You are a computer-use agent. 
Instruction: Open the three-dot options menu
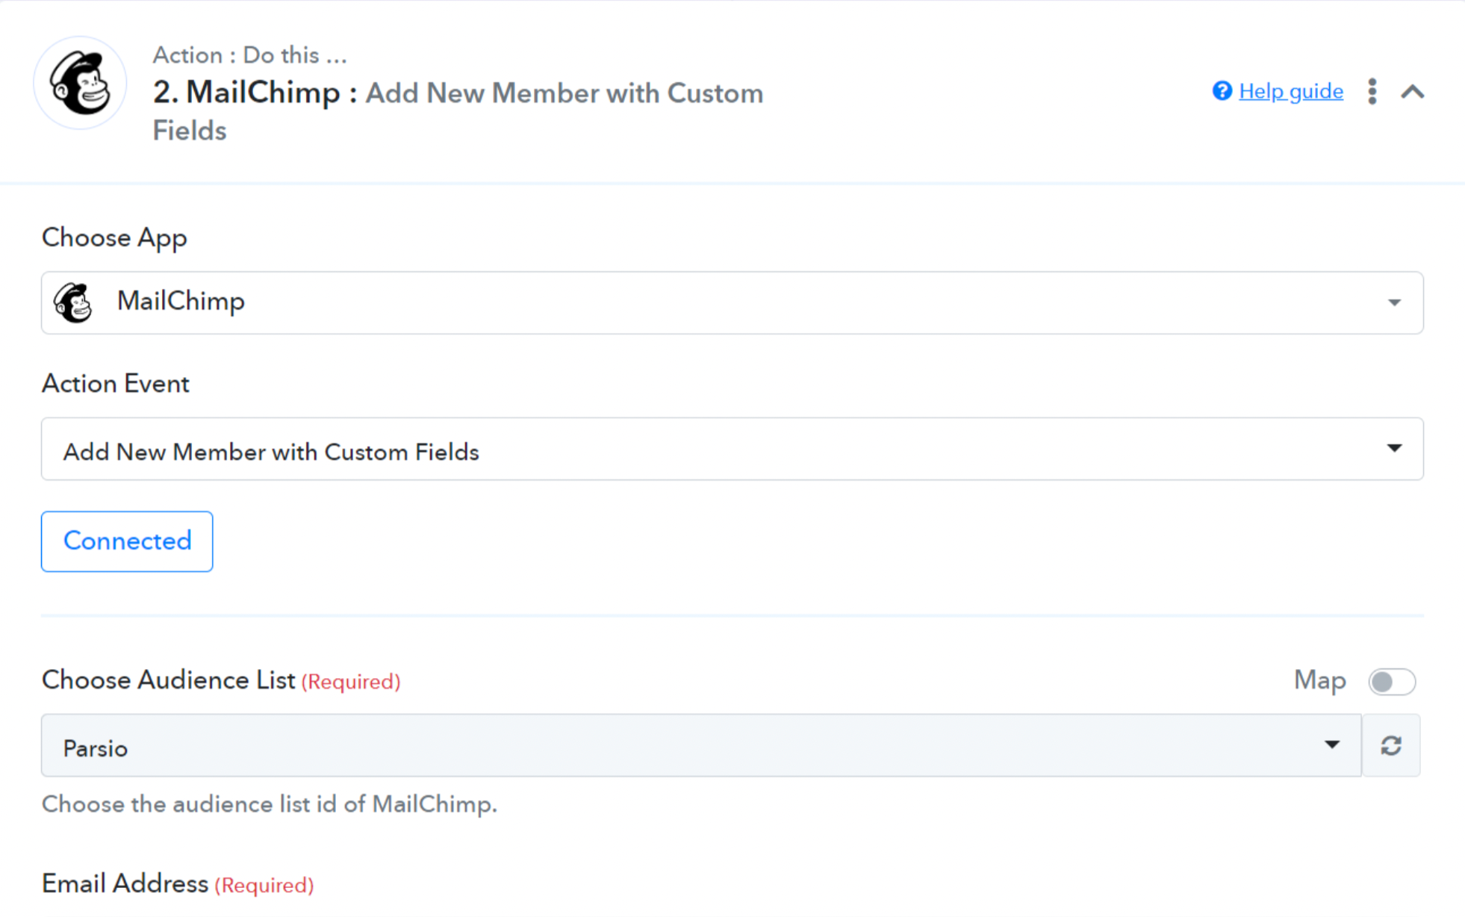[1372, 92]
